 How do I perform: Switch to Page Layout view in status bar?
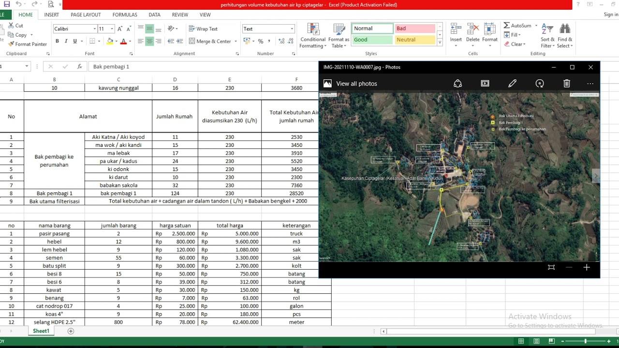(x=536, y=341)
